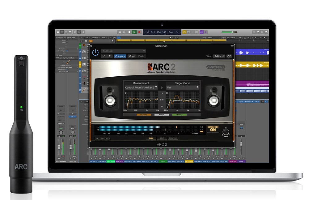The width and height of the screenshot is (309, 200).
Task: Open the Editors scissors icon
Action: [83, 32]
